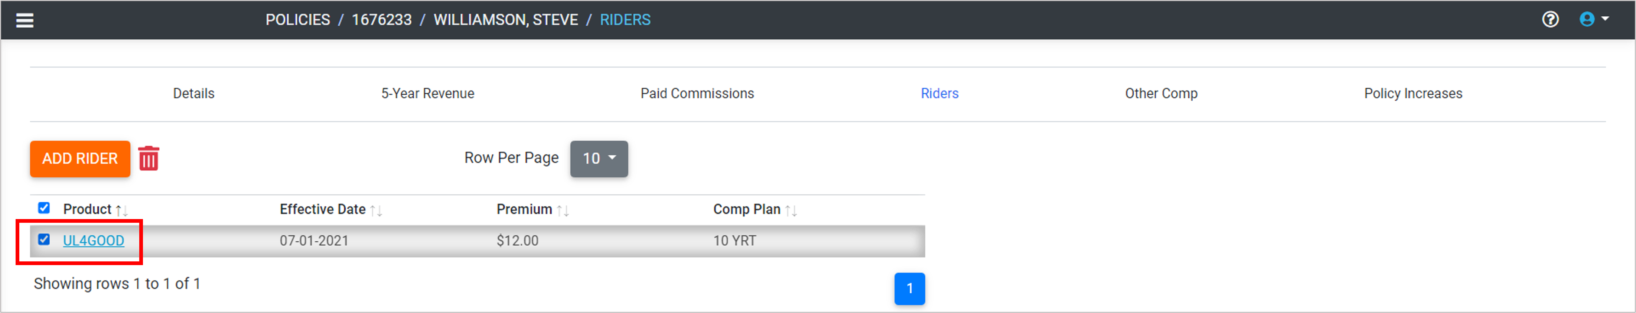Open the UL4GOOD rider link

click(x=93, y=241)
